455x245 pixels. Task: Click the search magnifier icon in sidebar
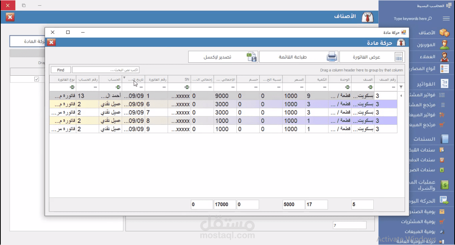(x=430, y=19)
